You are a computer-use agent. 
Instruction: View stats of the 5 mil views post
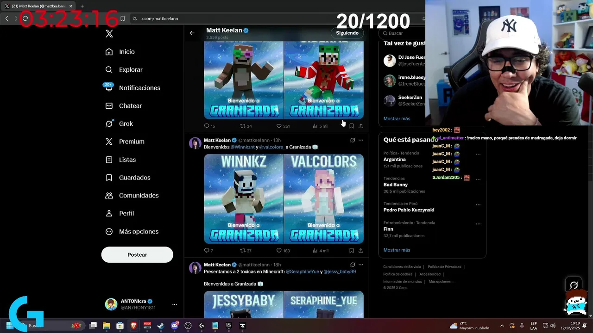(x=321, y=126)
